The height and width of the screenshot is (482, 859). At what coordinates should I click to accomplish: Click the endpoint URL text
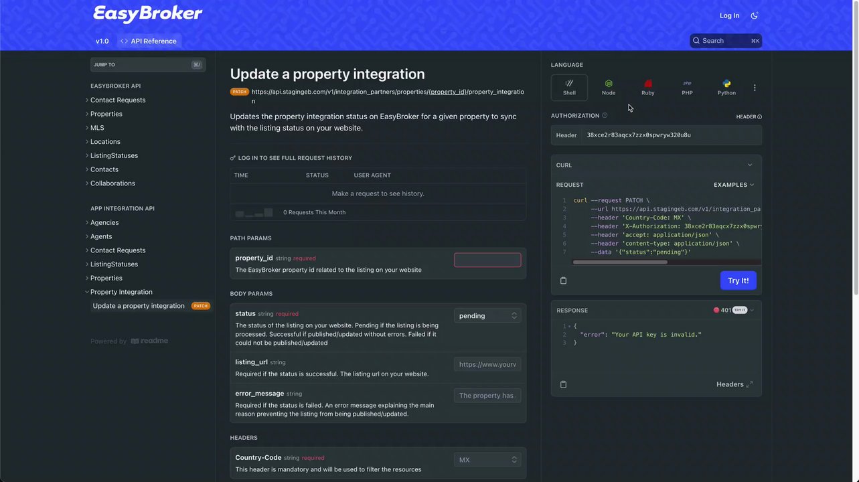pyautogui.click(x=388, y=96)
